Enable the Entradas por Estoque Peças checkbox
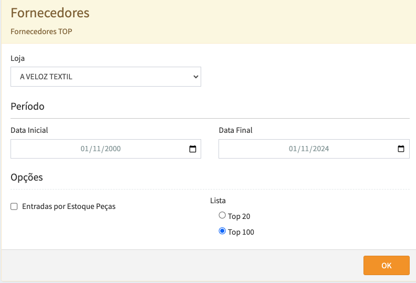The height and width of the screenshot is (283, 416). click(14, 207)
